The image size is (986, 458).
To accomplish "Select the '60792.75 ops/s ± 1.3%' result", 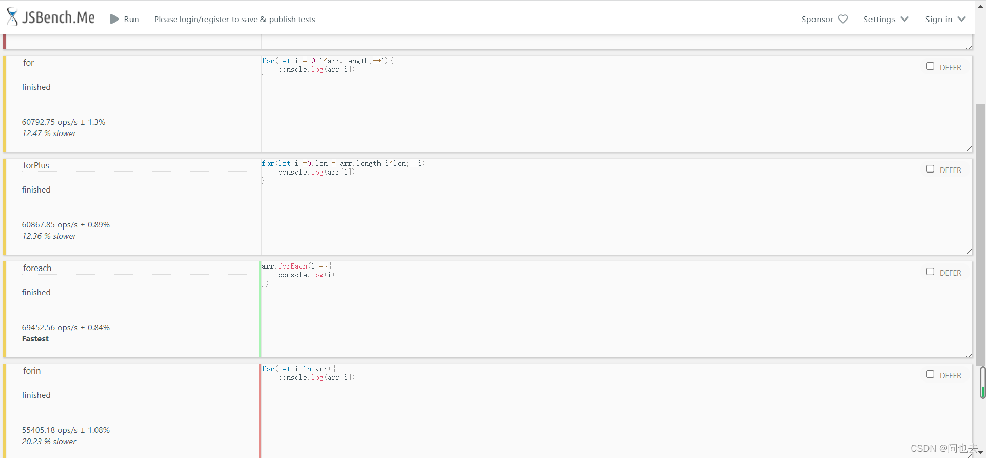I will 64,122.
